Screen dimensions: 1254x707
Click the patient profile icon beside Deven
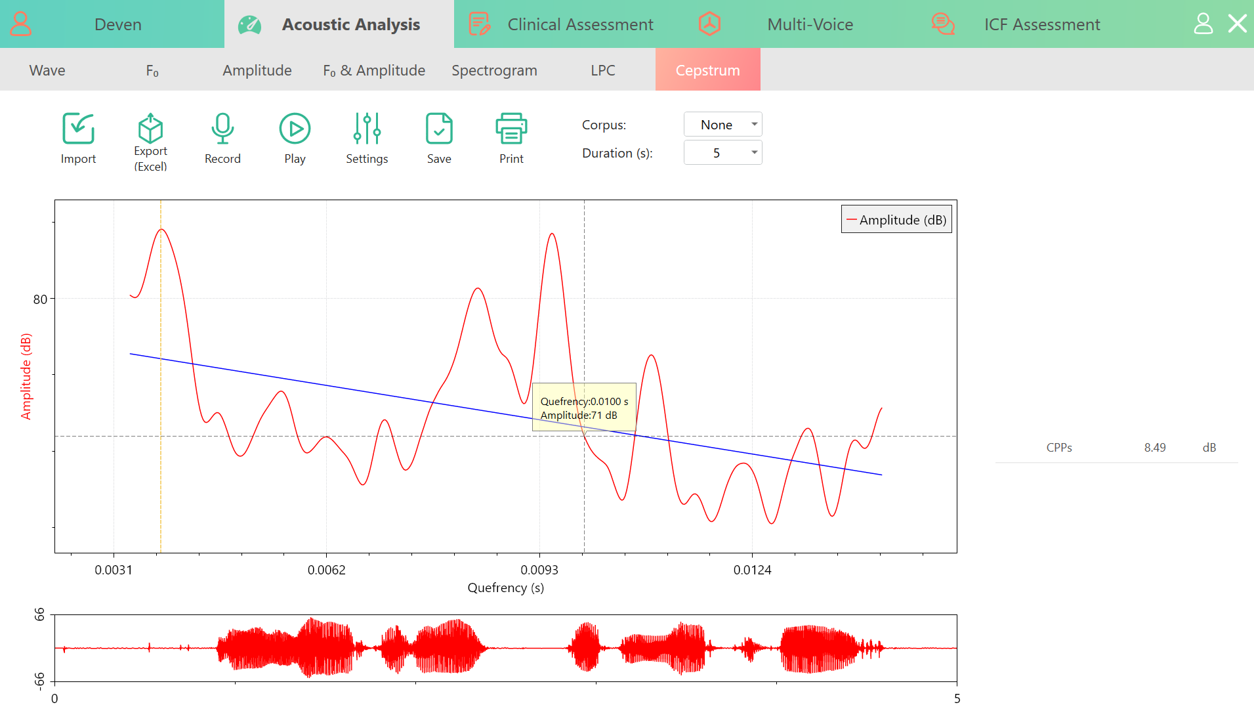[21, 24]
